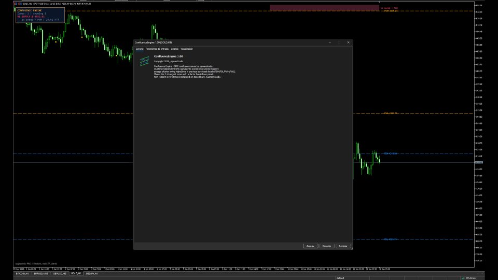Click the current price label on price axis

point(479,162)
